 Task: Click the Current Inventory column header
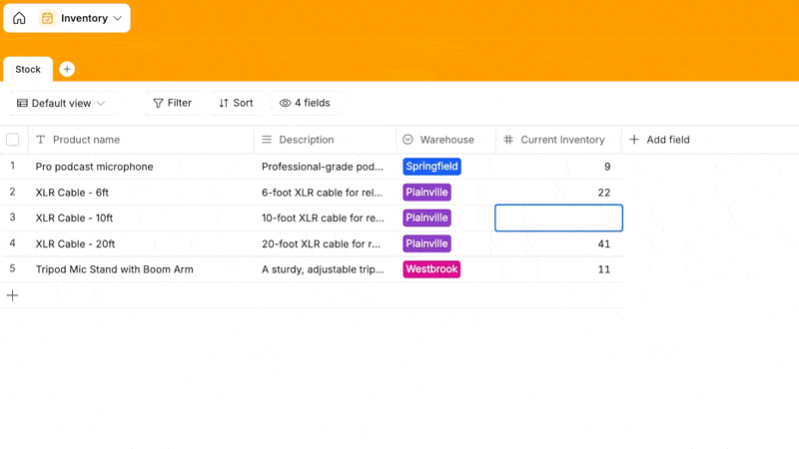[558, 140]
